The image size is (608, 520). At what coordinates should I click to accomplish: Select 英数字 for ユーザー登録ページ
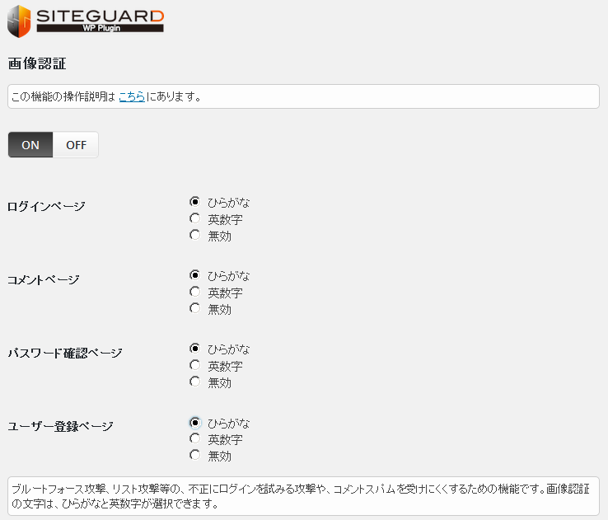[x=194, y=438]
